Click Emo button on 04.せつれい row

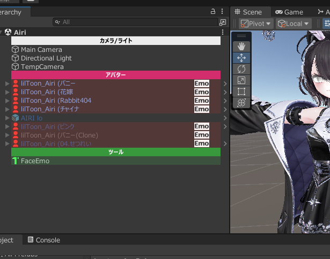click(x=202, y=143)
